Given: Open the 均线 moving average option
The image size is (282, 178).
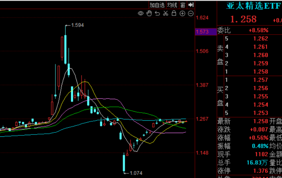Looking at the screenshot, I should (x=172, y=5).
